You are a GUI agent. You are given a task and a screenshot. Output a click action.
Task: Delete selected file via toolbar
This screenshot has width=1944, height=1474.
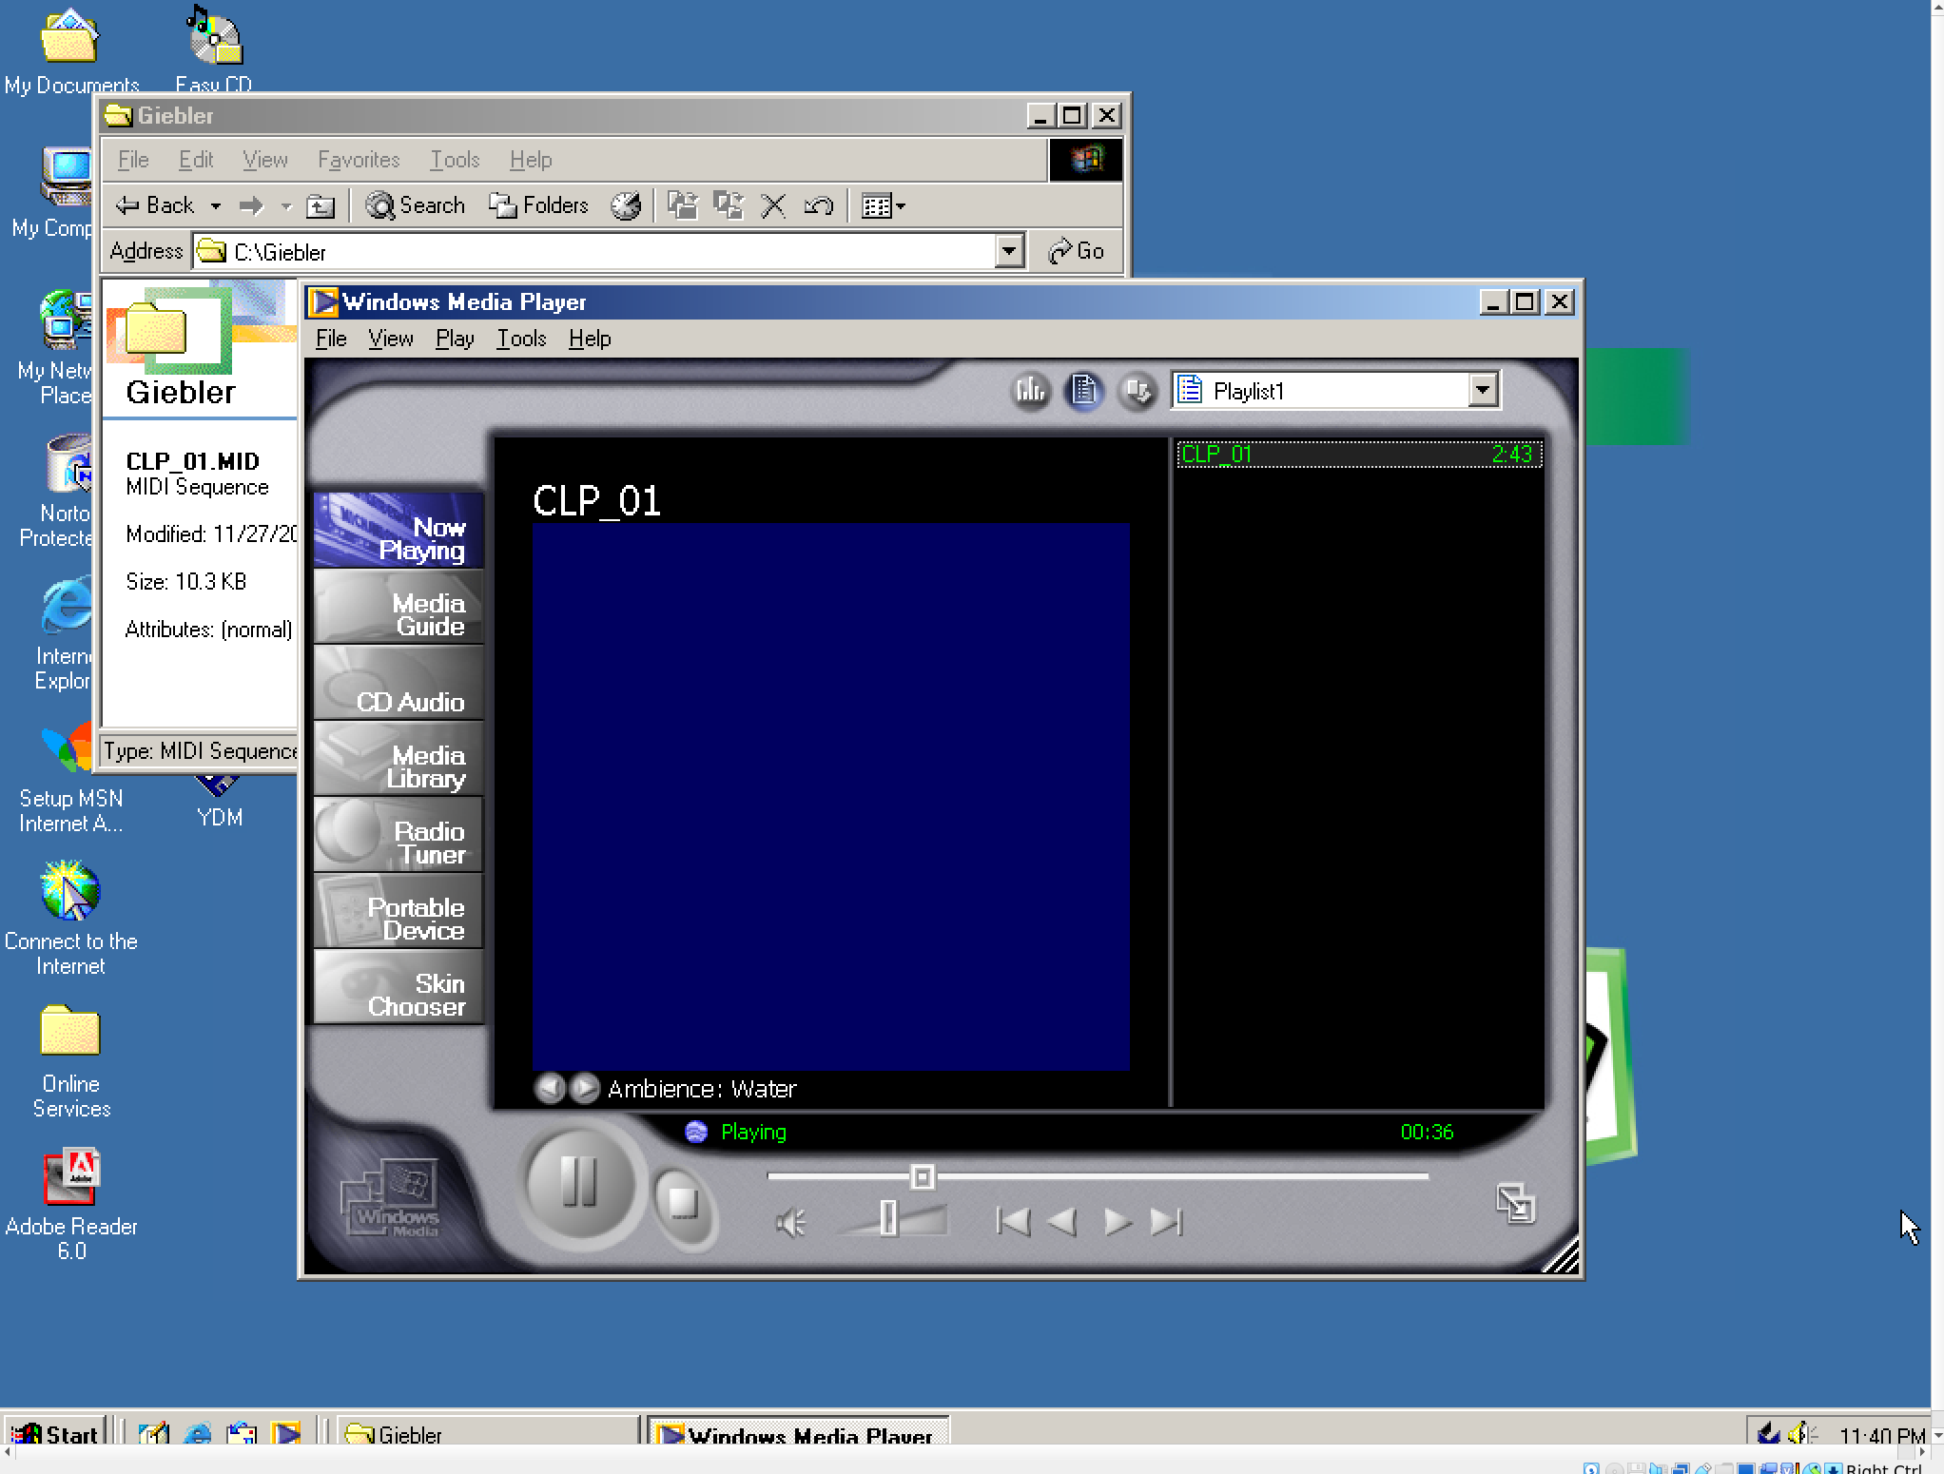[773, 205]
